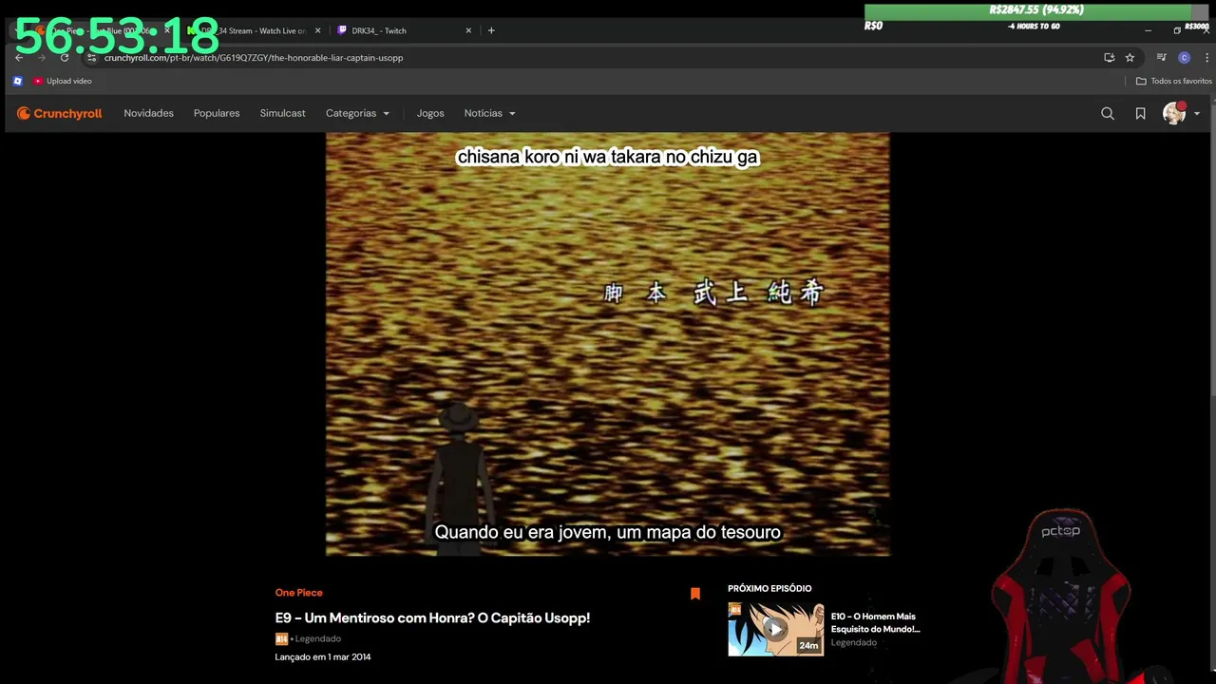This screenshot has height=684, width=1216.
Task: Open the Crunchyroll watchlist bookmark icon
Action: 1140,113
